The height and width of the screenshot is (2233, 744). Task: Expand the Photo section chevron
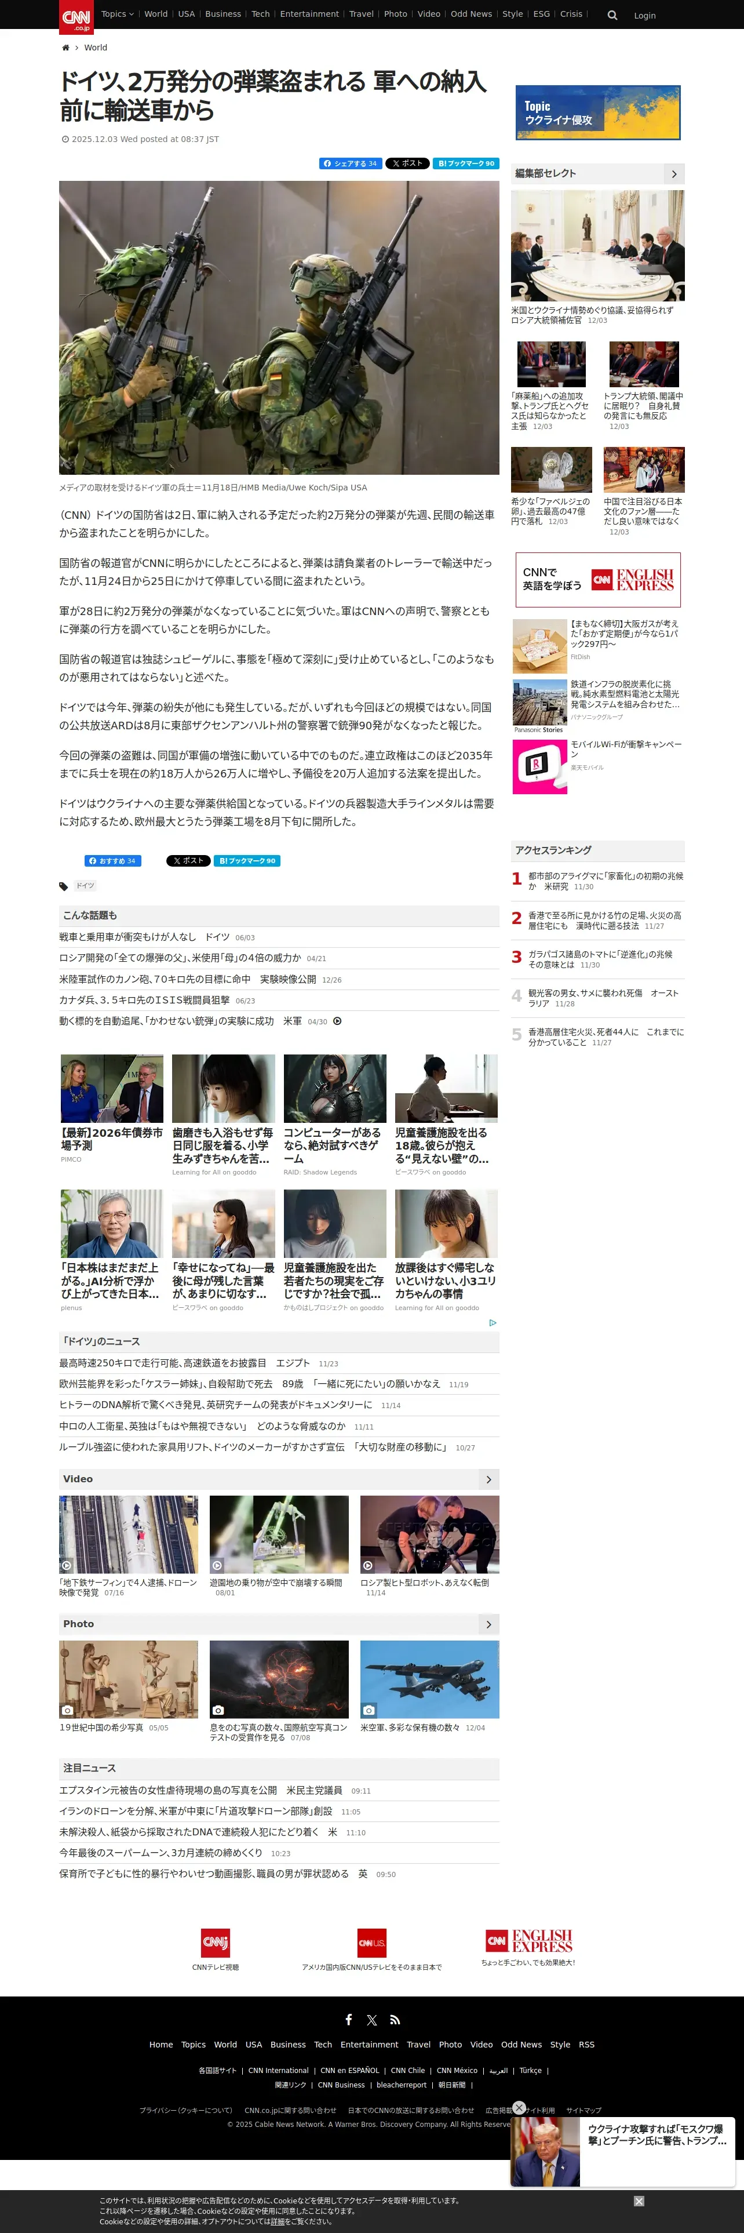[488, 1624]
